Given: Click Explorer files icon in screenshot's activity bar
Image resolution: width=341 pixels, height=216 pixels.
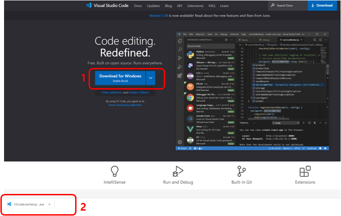Looking at the screenshot, I should (180, 41).
